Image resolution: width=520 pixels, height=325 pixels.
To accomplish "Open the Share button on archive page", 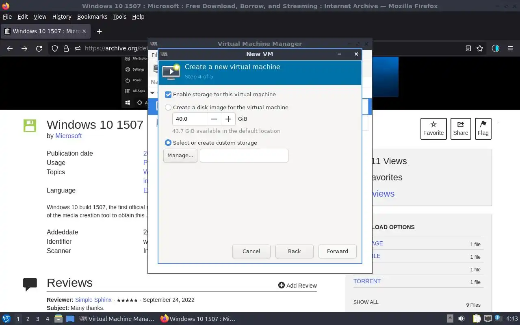I will 461,128.
